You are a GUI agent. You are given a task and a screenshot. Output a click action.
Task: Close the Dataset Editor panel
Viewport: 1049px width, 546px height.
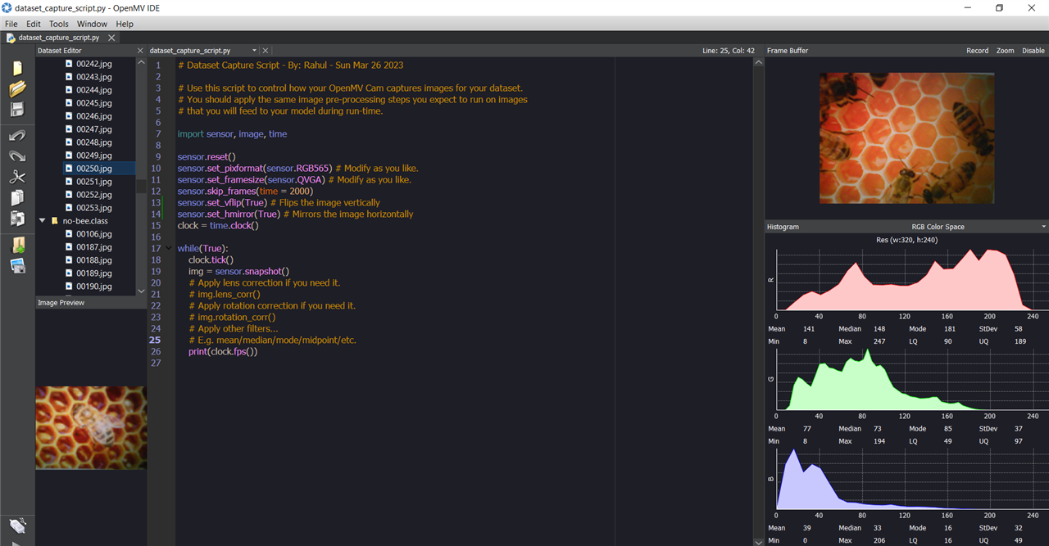[x=140, y=51]
